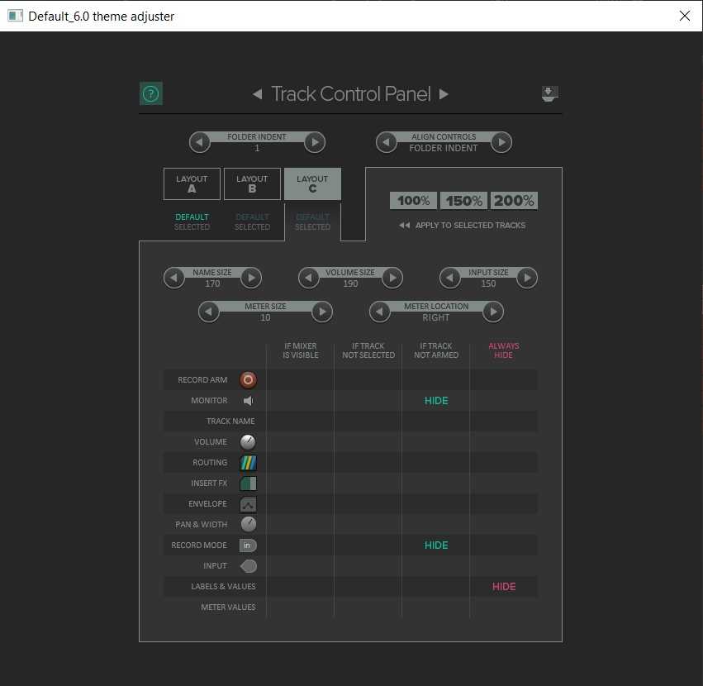This screenshot has height=686, width=703.
Task: Select the Layout C tab
Action: coord(312,184)
